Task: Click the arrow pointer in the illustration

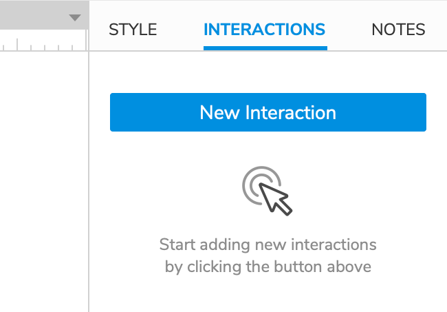Action: click(x=275, y=200)
